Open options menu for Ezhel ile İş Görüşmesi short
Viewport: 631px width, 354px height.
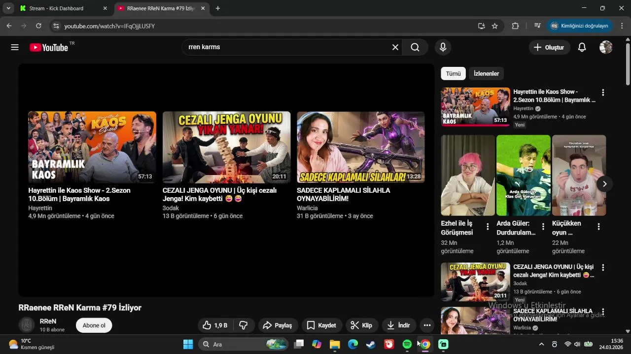tap(488, 227)
